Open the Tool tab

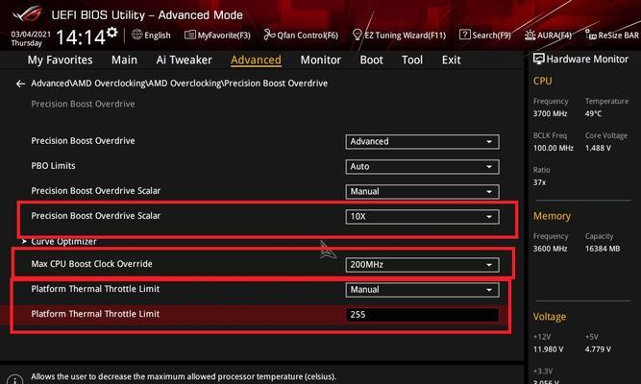[412, 60]
